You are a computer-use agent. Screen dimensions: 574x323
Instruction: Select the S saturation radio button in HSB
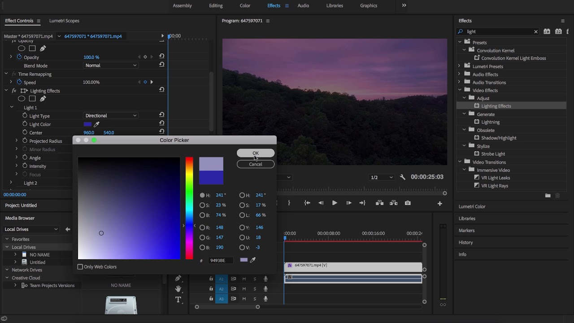click(202, 205)
